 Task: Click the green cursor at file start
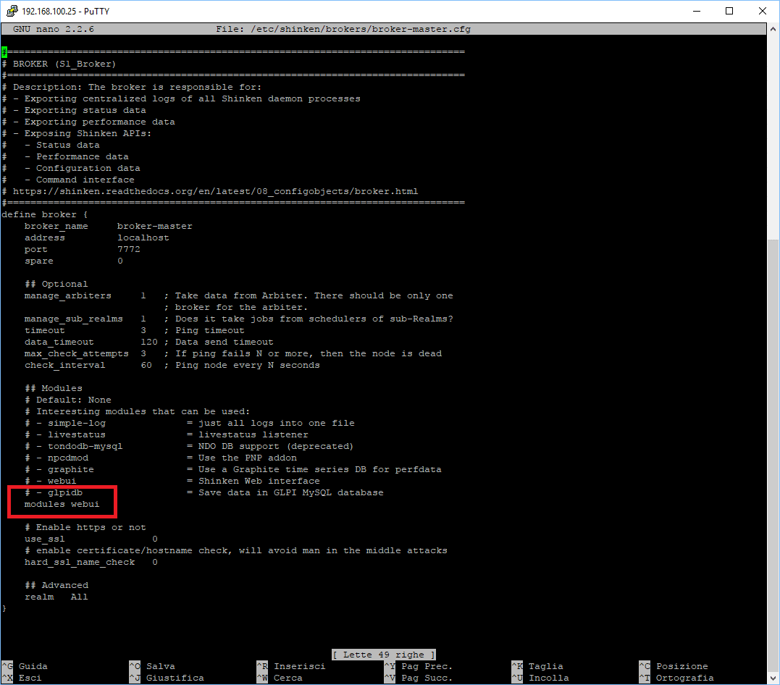(x=4, y=51)
